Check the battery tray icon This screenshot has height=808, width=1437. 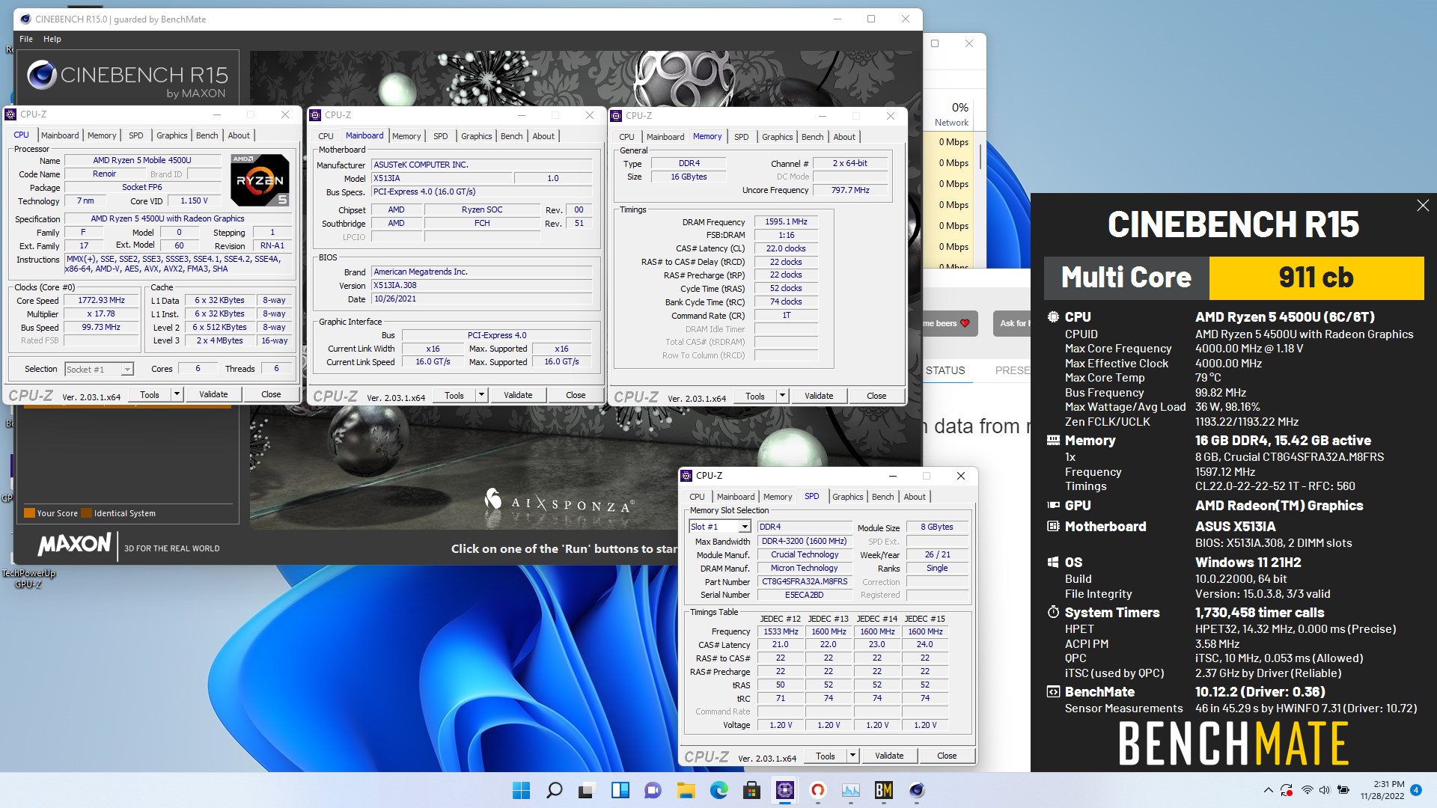[x=1343, y=790]
